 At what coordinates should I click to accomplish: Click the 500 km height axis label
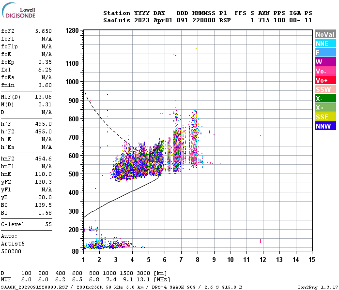(x=74, y=174)
